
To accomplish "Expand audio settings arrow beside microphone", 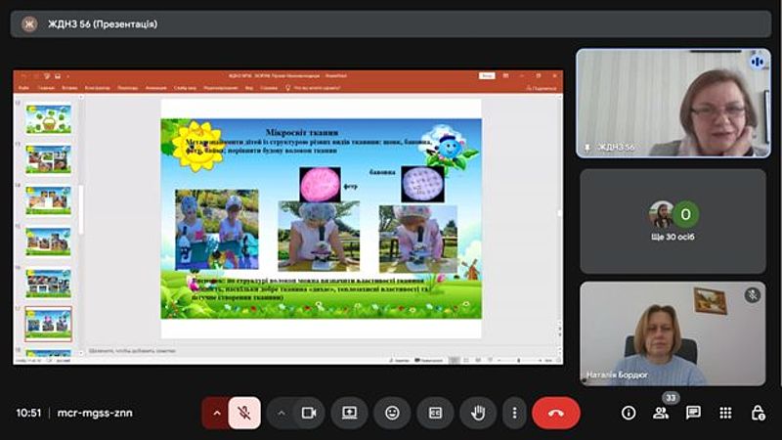I will pos(216,413).
